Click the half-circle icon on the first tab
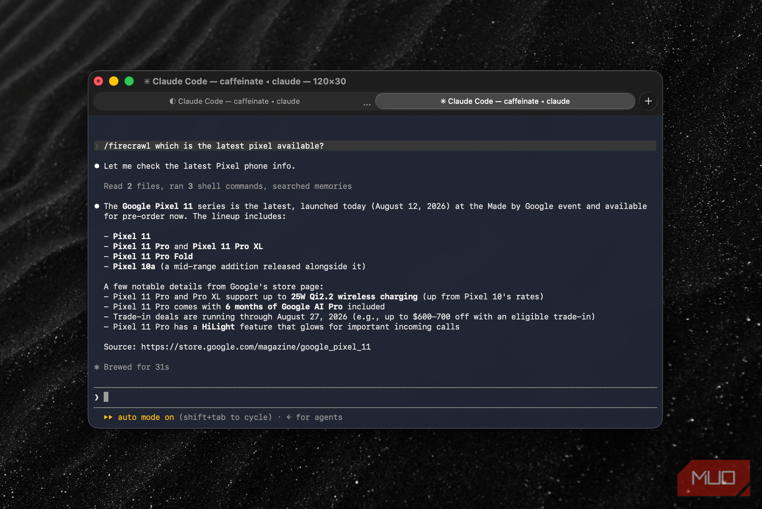Image resolution: width=762 pixels, height=509 pixels. point(172,101)
